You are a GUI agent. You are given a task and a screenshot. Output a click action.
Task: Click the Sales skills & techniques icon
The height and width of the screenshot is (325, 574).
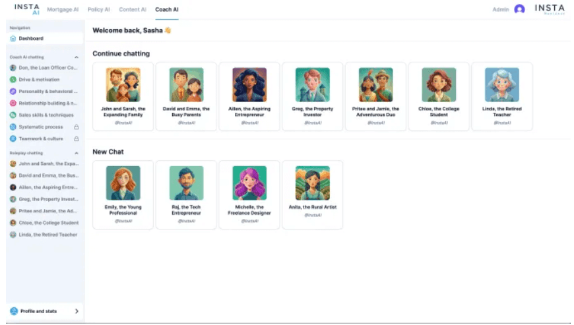click(13, 115)
